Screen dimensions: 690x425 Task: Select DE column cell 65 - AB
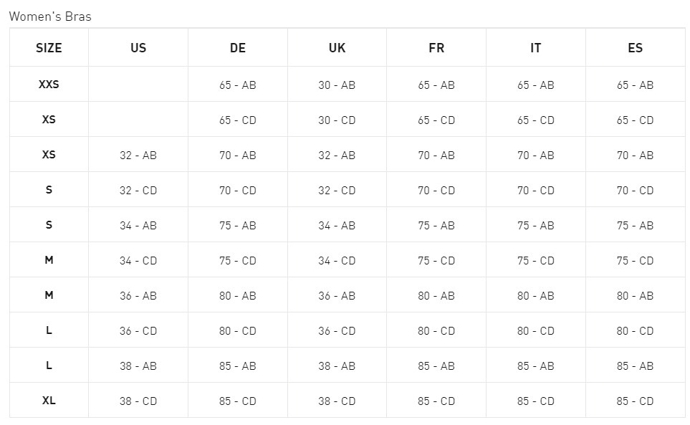pos(238,85)
